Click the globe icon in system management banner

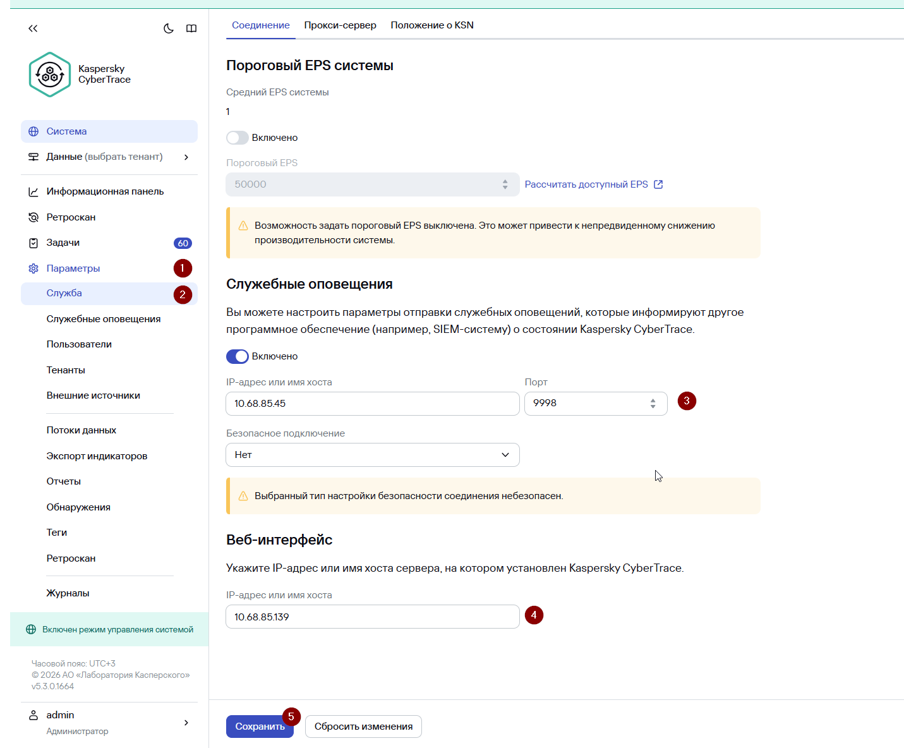coord(30,629)
